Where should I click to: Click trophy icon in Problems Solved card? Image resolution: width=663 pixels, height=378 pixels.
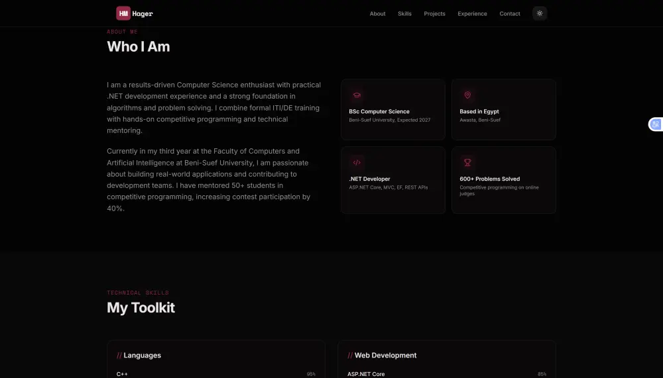pyautogui.click(x=467, y=162)
